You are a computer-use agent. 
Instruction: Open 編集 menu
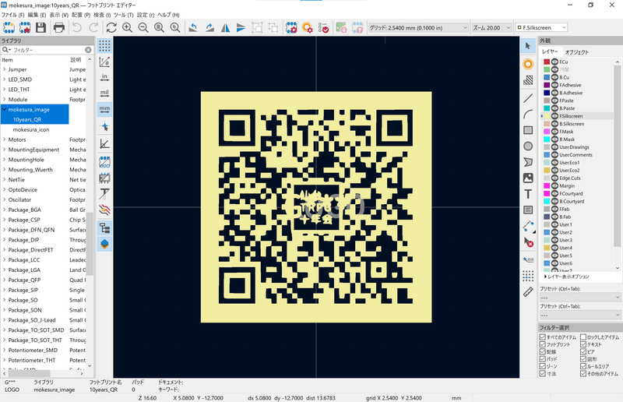(37, 15)
